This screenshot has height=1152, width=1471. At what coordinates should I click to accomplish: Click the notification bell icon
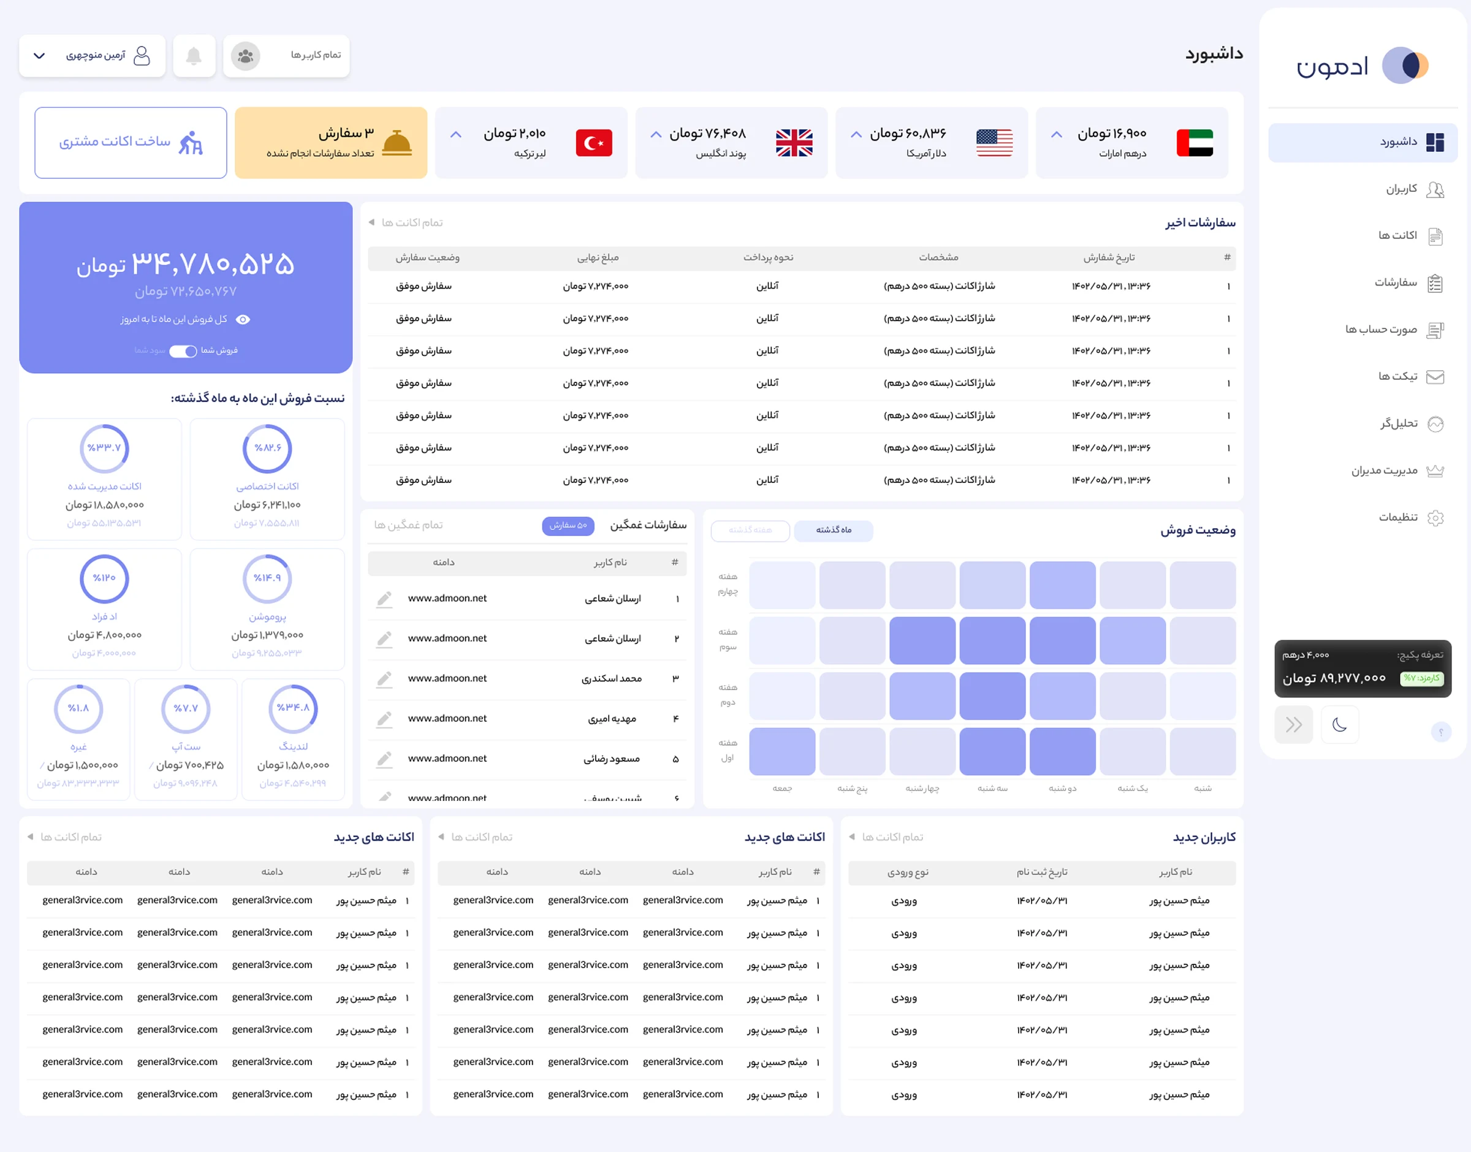[194, 55]
